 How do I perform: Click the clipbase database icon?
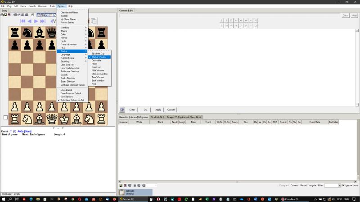click(121, 192)
